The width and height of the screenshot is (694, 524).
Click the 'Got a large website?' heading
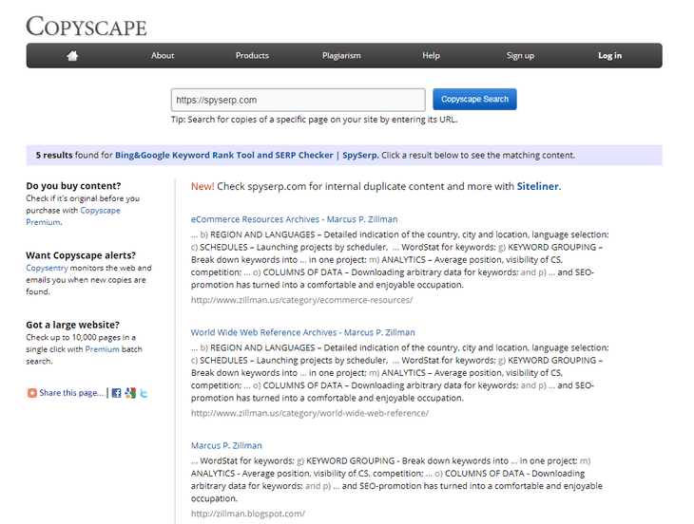tap(72, 325)
